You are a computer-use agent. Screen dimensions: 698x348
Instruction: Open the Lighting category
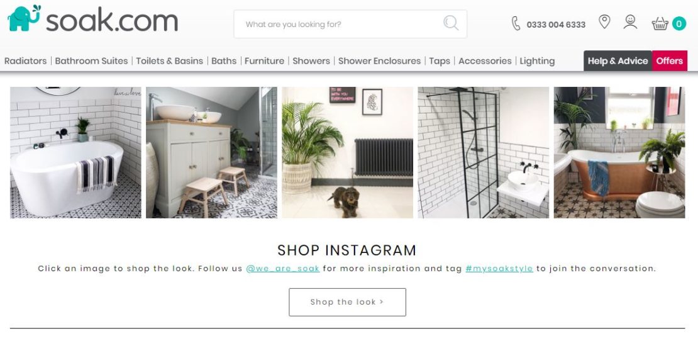537,61
